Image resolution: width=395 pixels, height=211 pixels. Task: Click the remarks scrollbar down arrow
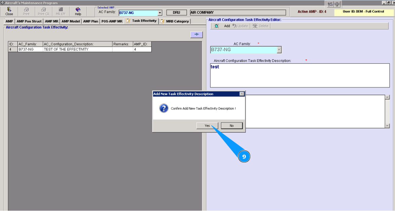tap(388, 126)
